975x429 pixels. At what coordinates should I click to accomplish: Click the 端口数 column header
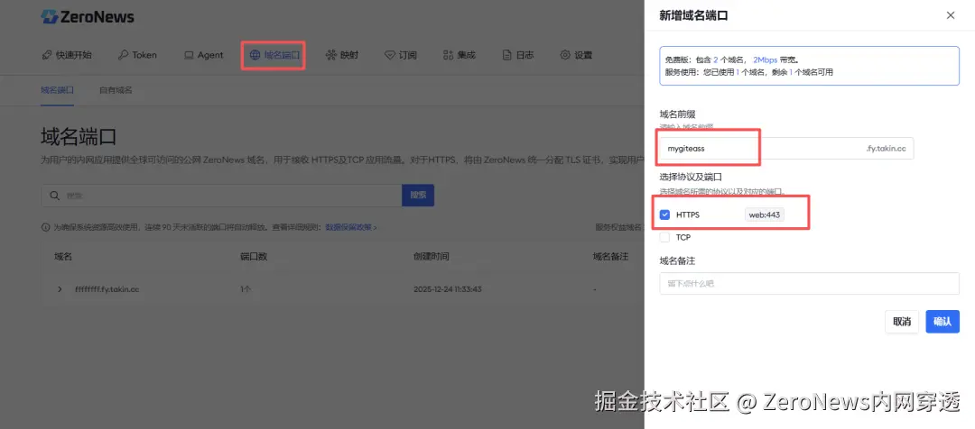[254, 256]
